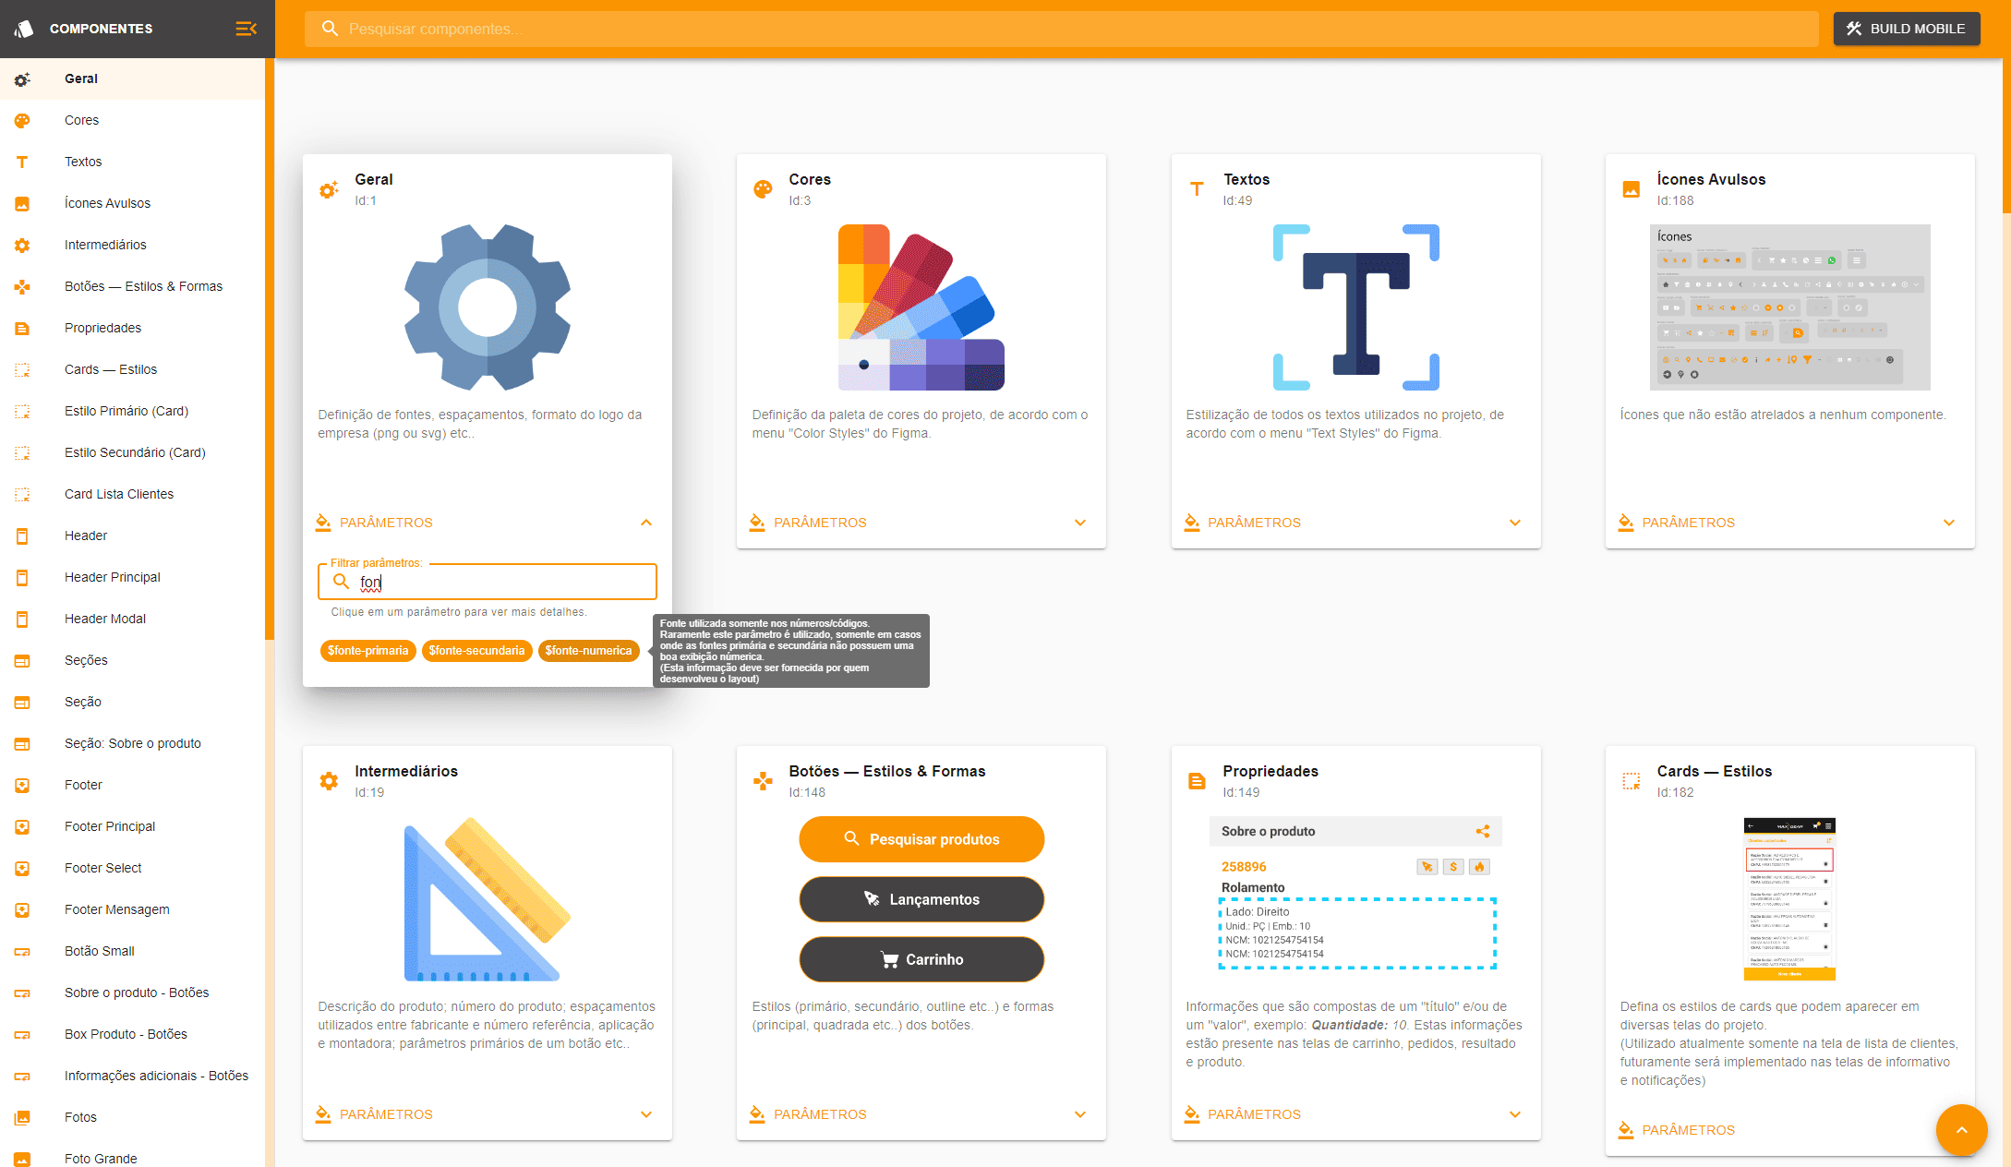Image resolution: width=2011 pixels, height=1167 pixels.
Task: Open Header menu item in sidebar
Action: click(86, 535)
